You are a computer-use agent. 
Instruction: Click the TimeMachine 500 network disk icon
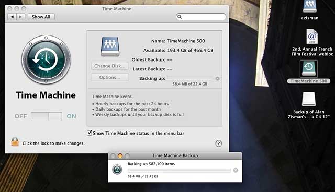point(110,46)
